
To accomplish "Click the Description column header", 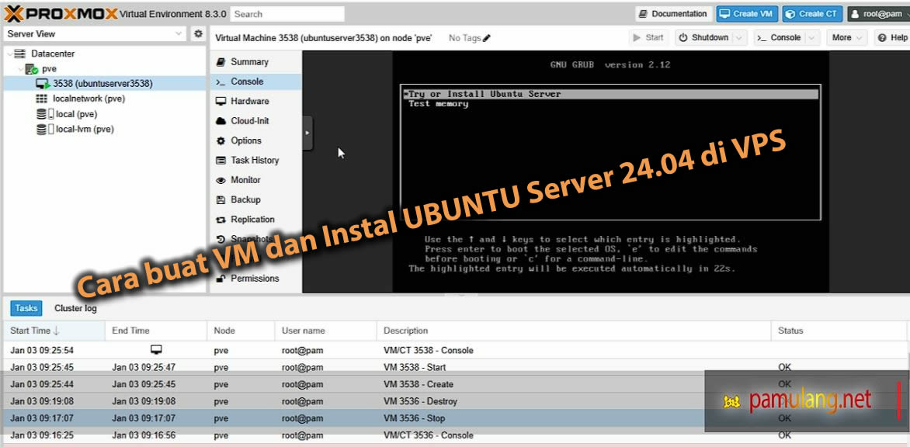I will click(x=574, y=331).
